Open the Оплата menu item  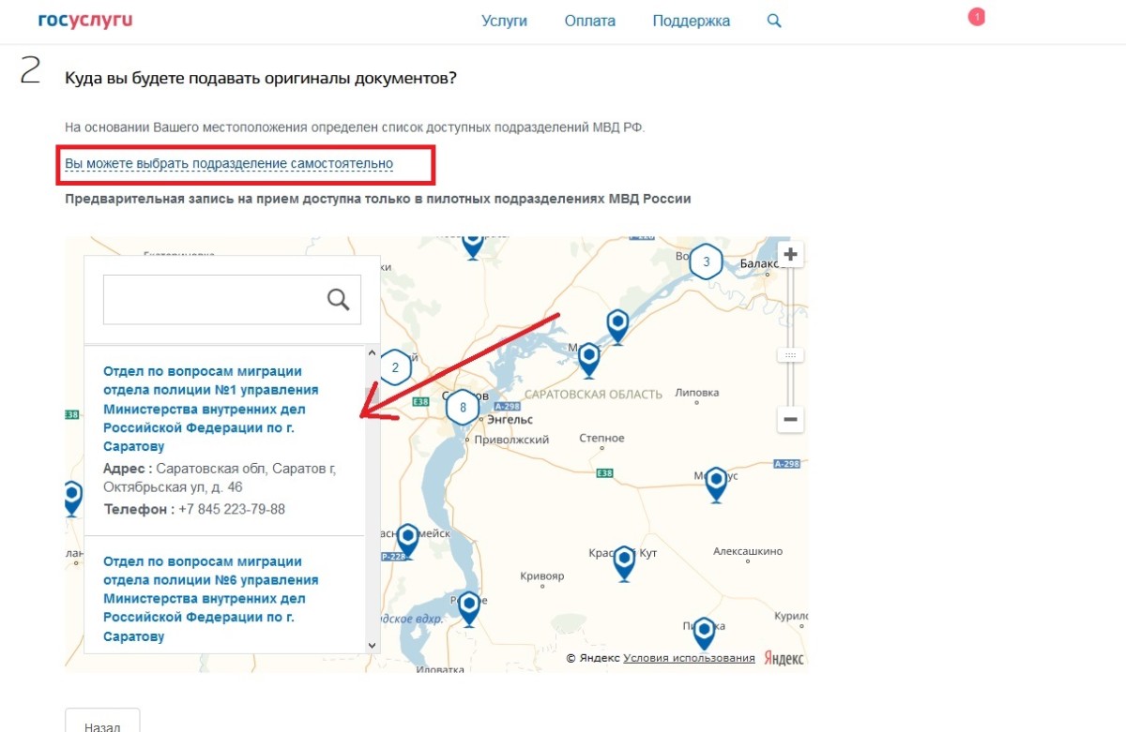point(590,21)
